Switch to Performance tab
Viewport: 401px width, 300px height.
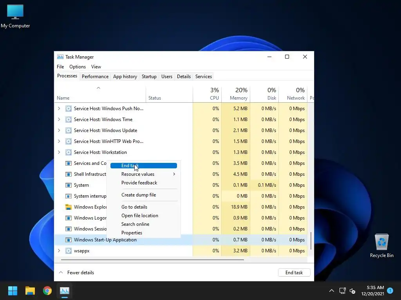pos(95,77)
